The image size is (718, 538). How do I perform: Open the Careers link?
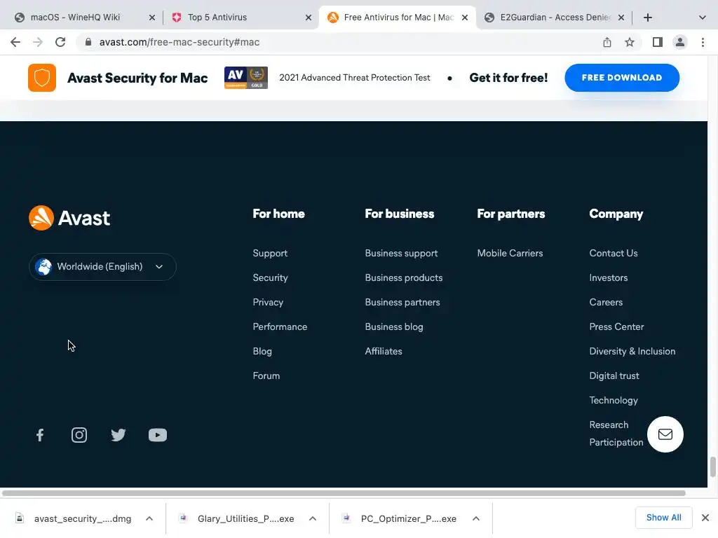coord(606,303)
